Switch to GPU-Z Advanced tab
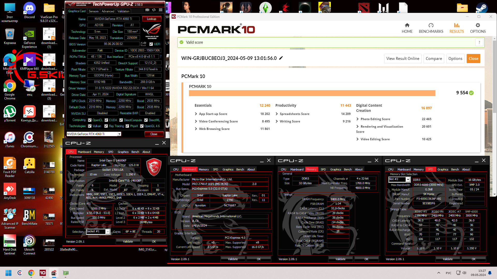This screenshot has height=279, width=497. [x=108, y=11]
